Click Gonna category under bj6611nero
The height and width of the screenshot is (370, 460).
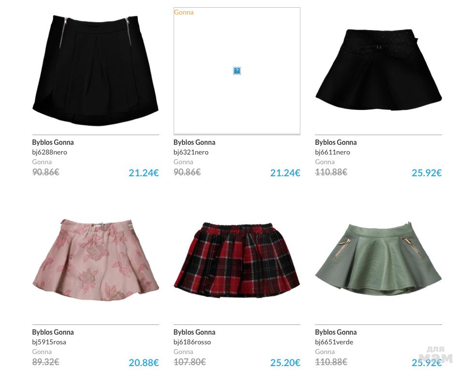click(x=325, y=162)
